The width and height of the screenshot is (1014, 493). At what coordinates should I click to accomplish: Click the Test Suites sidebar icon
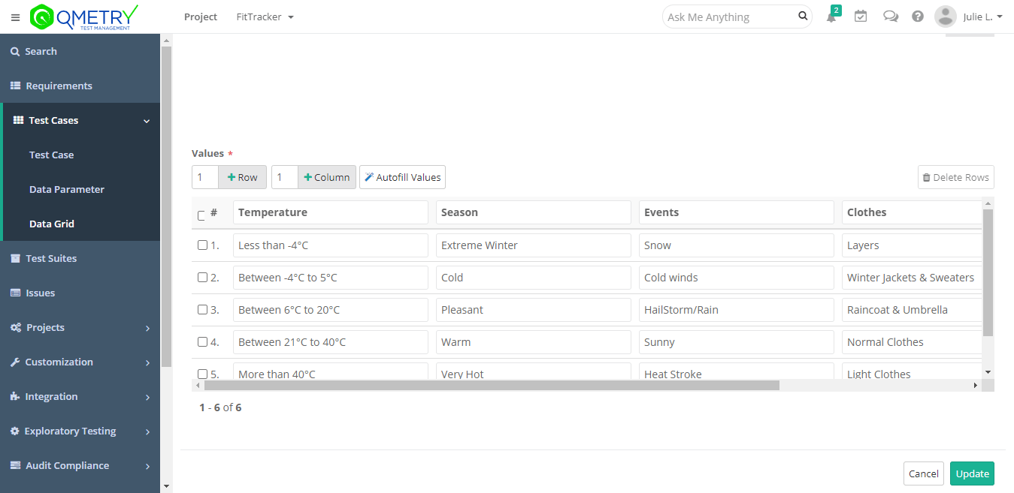[x=15, y=258]
